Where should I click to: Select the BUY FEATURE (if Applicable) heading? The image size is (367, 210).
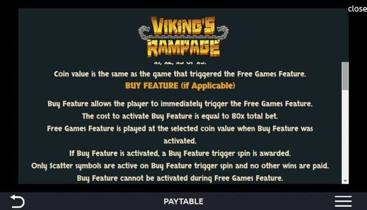tap(180, 86)
